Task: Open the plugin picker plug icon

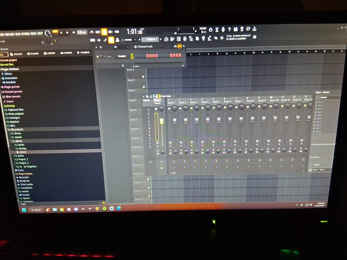Action: point(203,38)
